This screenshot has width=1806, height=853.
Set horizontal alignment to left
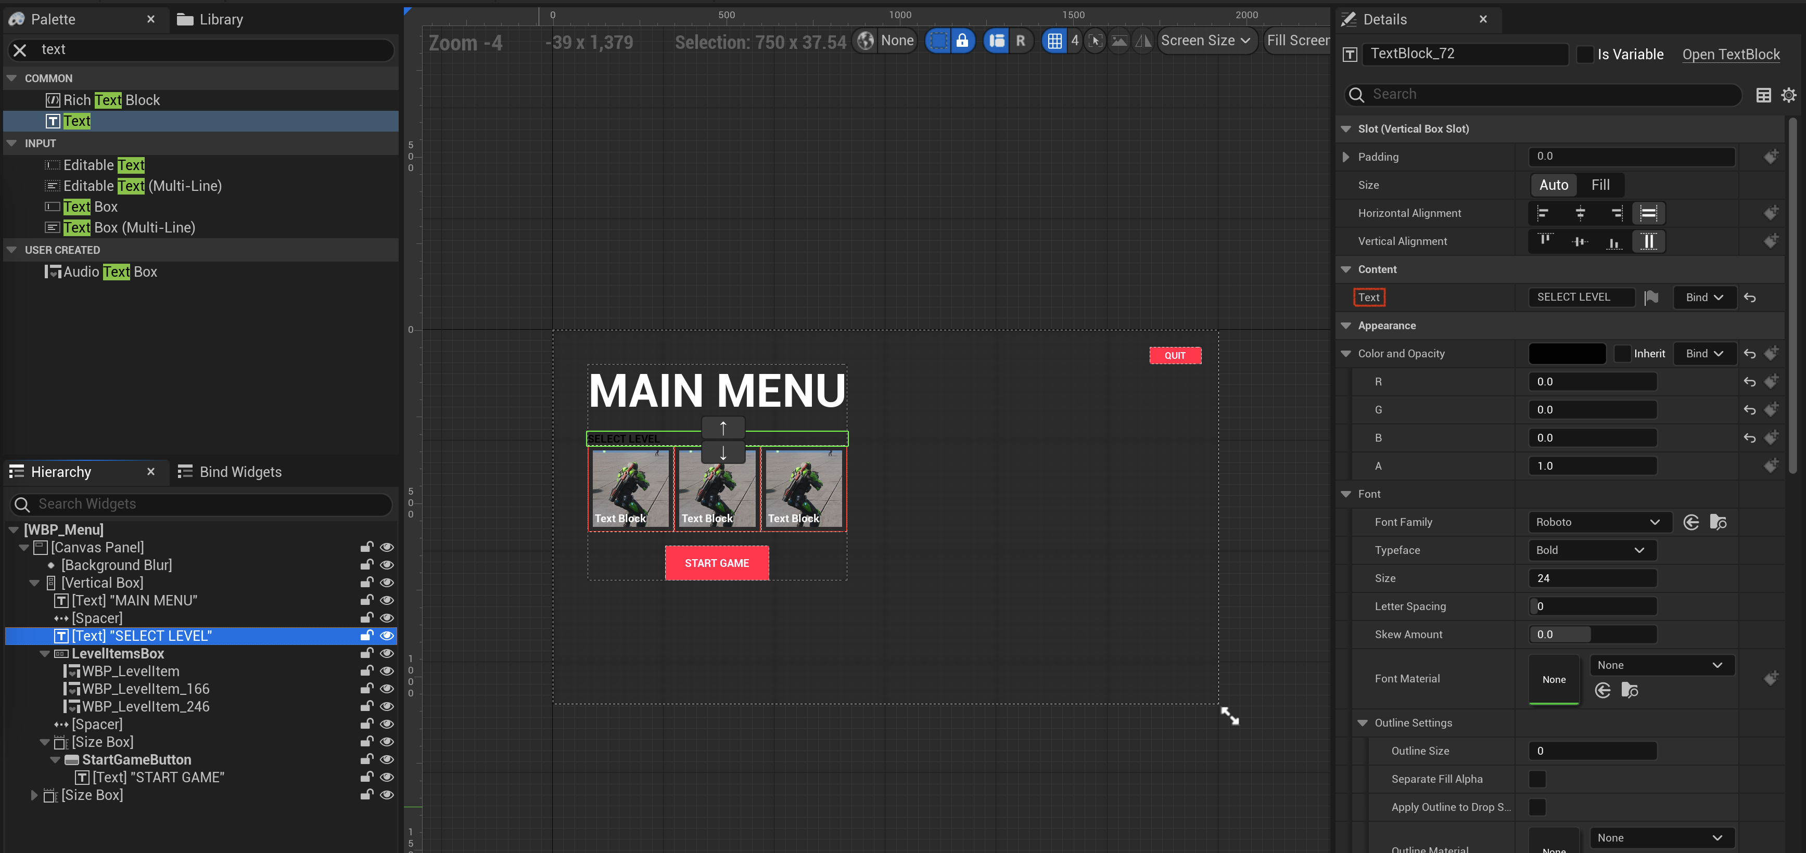1543,213
